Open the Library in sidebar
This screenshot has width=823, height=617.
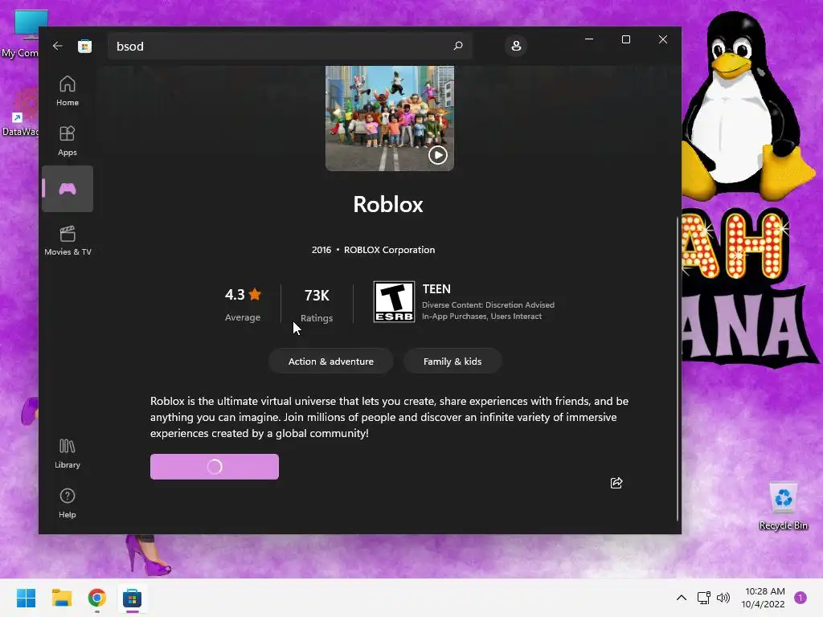coord(68,453)
